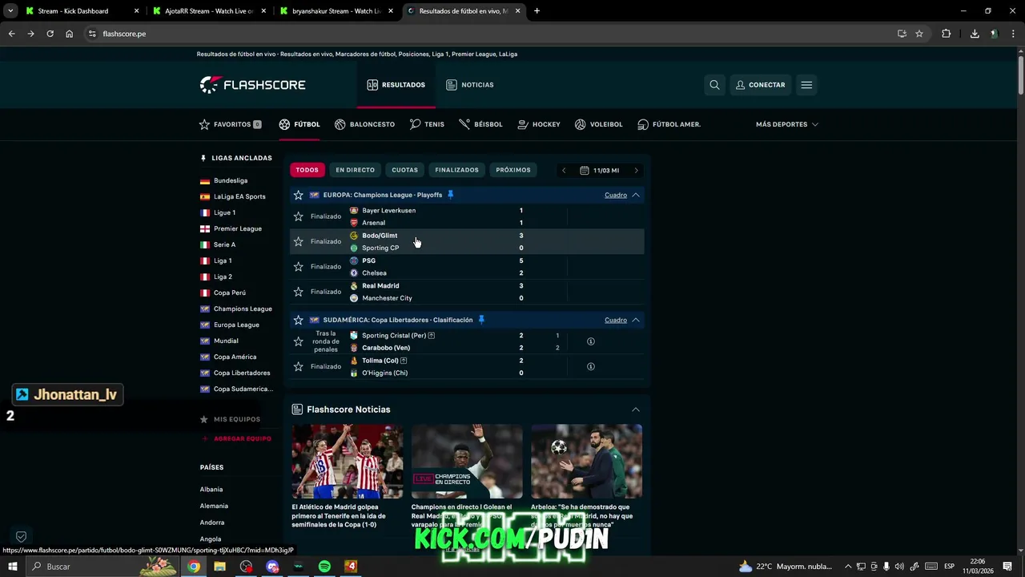This screenshot has width=1025, height=577.
Task: Select the Cuotas filter tab
Action: pos(404,170)
